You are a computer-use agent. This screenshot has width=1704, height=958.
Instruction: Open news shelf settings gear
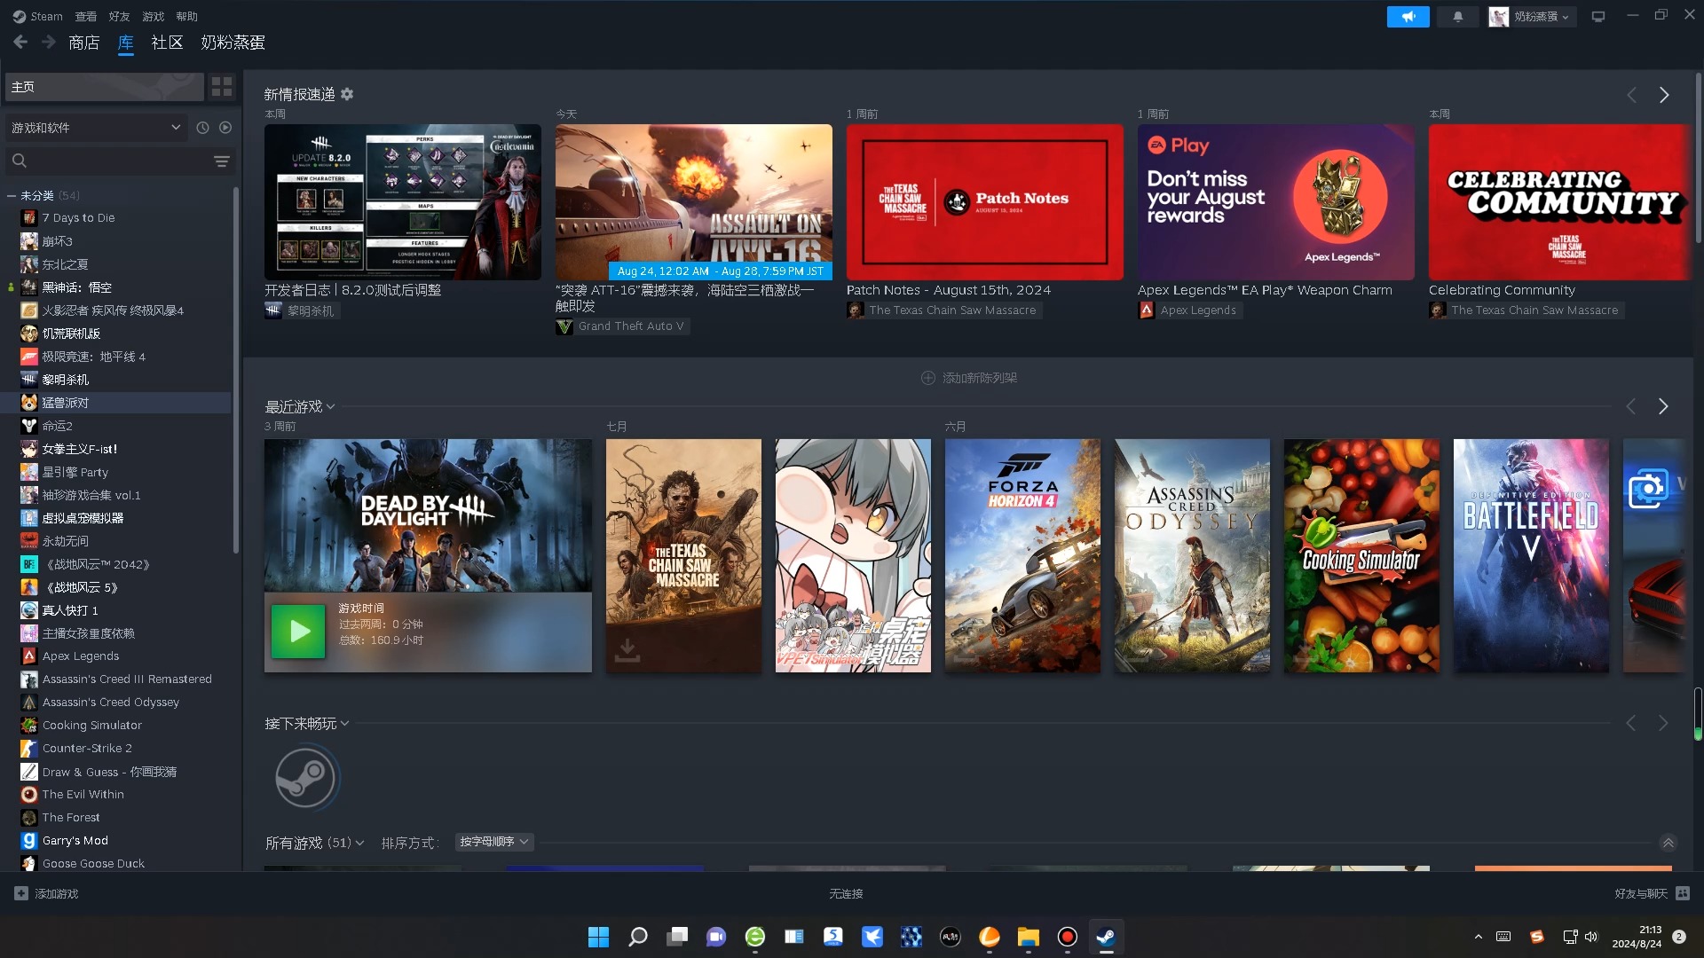tap(347, 94)
